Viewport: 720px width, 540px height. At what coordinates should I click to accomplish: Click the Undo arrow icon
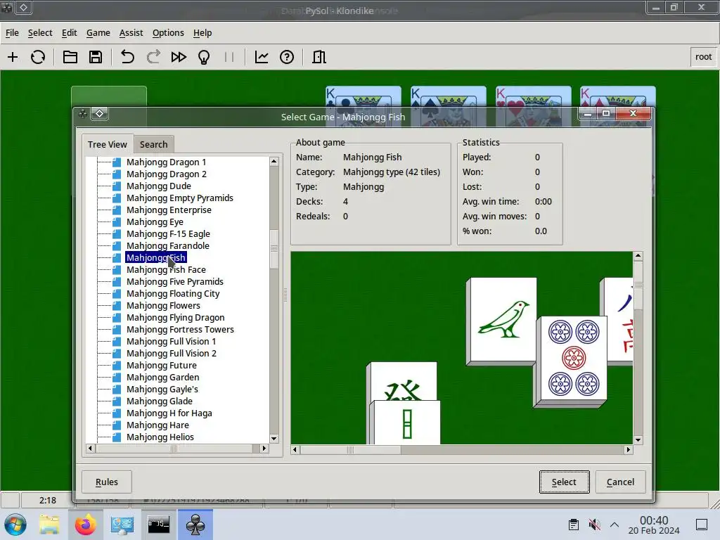pyautogui.click(x=128, y=57)
